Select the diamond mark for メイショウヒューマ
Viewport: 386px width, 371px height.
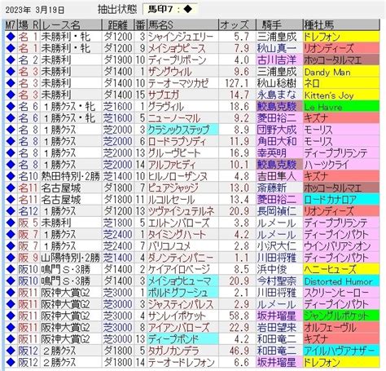click(11, 280)
